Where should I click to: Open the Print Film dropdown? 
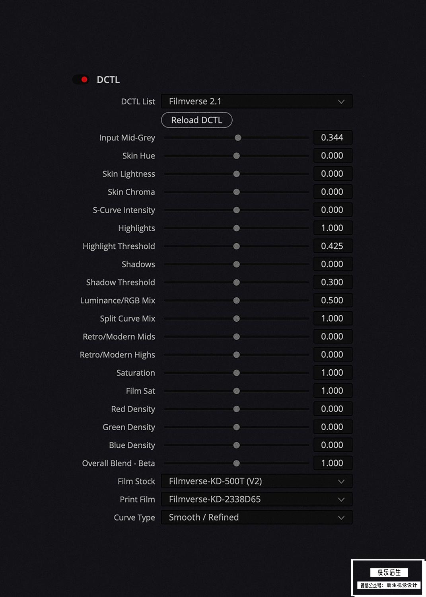[257, 499]
